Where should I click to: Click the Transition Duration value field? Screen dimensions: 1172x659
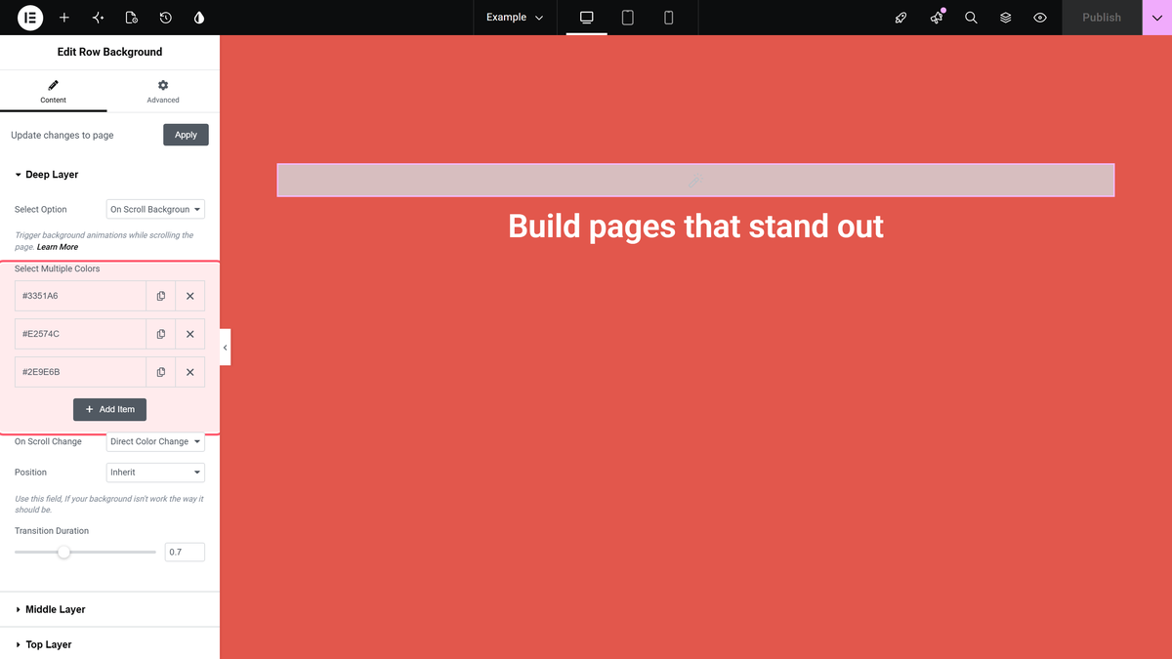(185, 552)
